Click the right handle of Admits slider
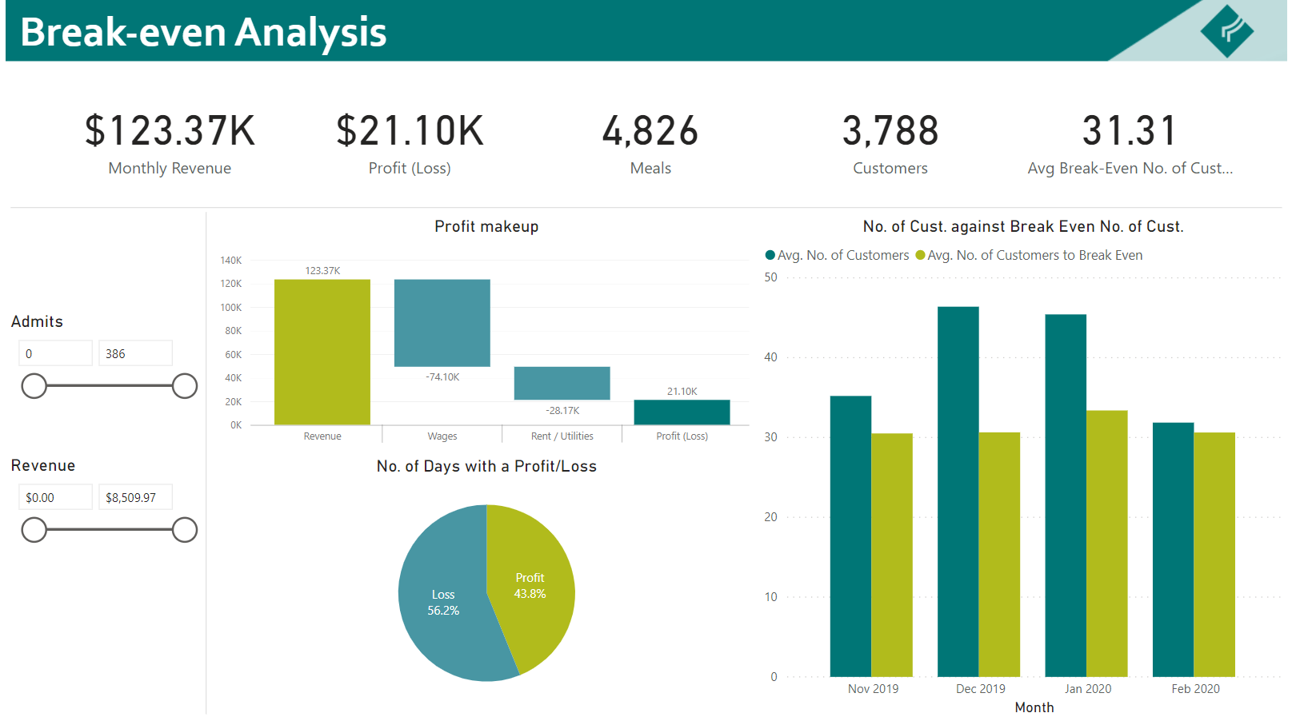Image resolution: width=1292 pixels, height=717 pixels. tap(185, 386)
